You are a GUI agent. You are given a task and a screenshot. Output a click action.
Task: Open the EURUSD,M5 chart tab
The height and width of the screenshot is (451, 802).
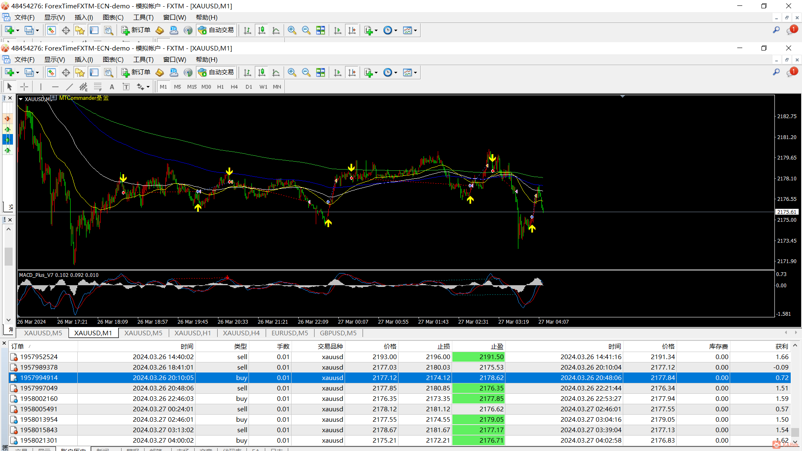289,333
